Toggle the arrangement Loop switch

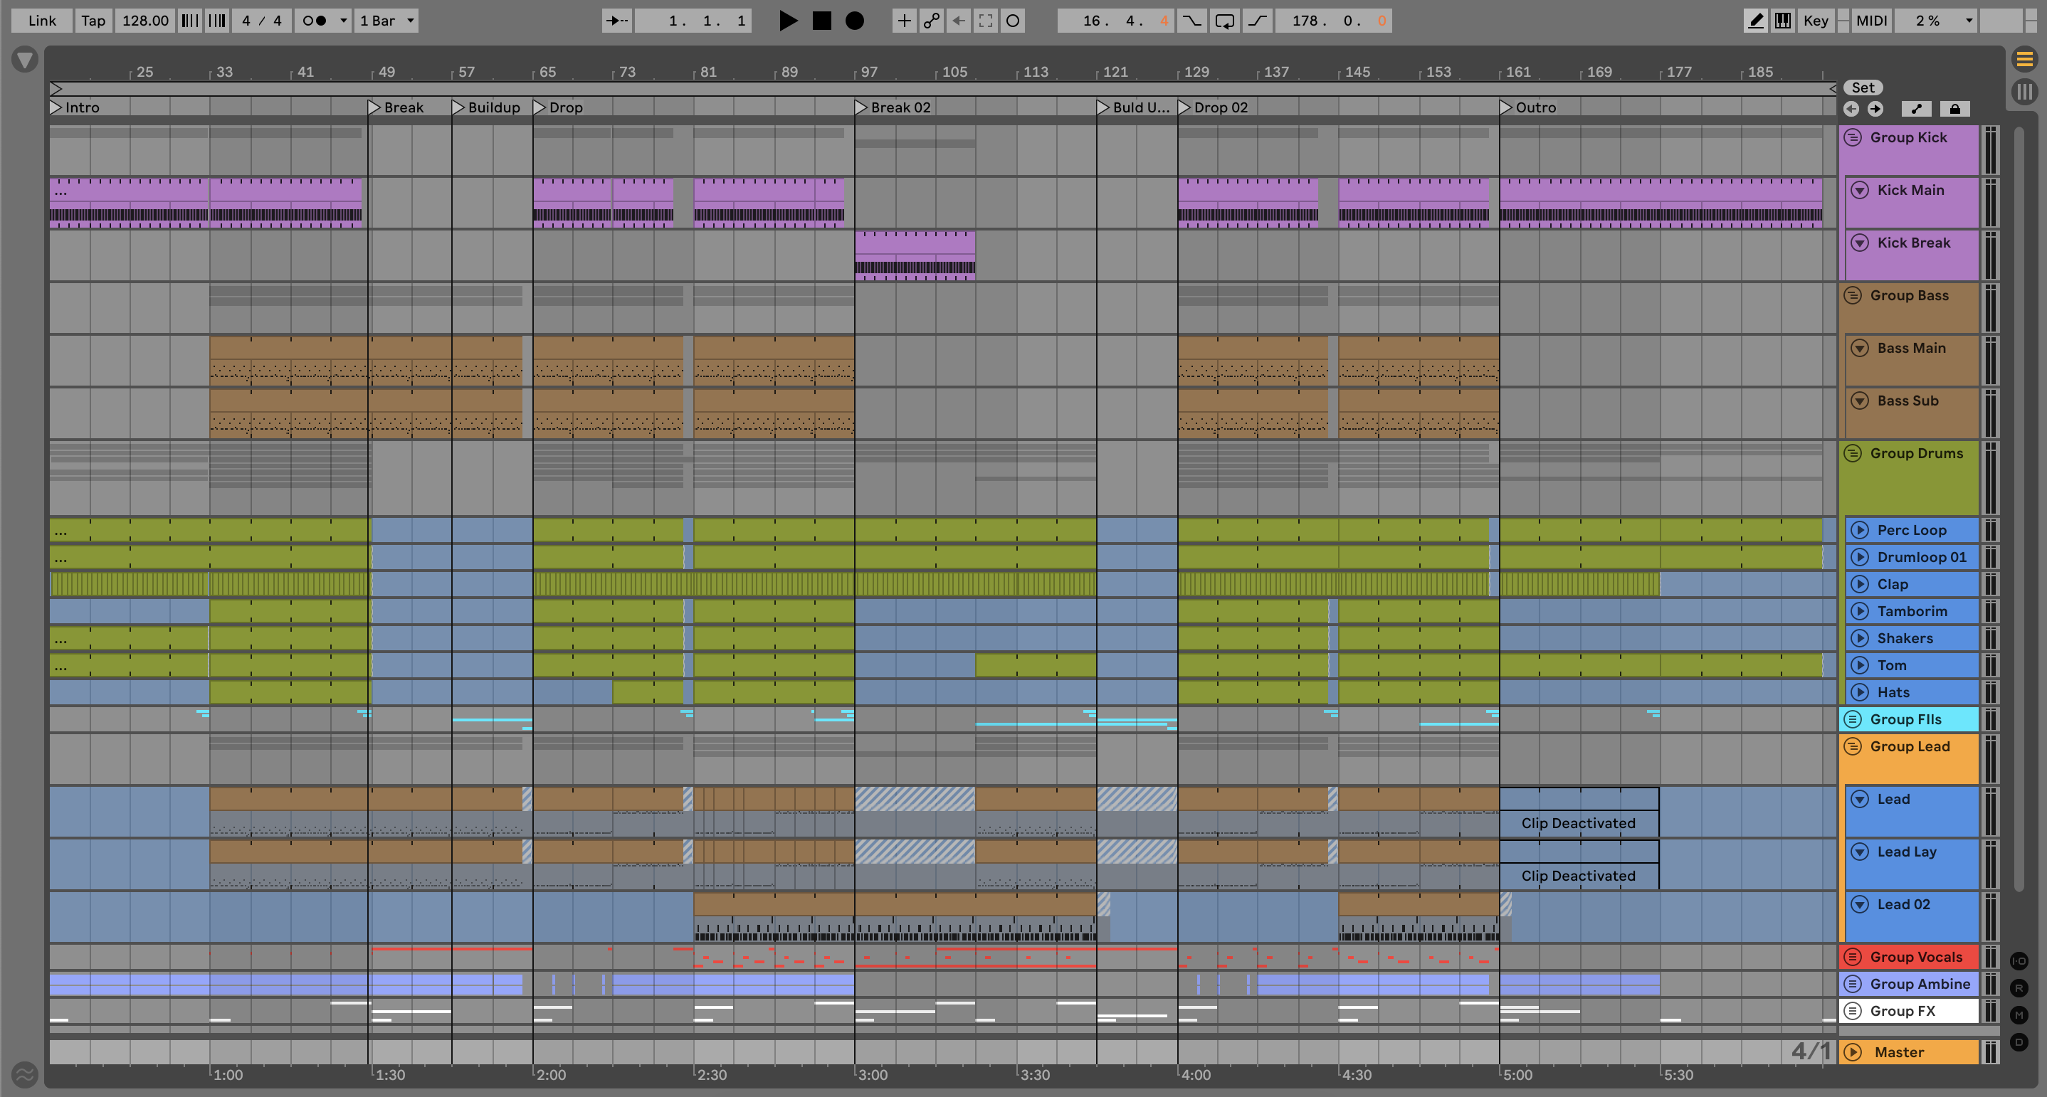coord(1224,21)
